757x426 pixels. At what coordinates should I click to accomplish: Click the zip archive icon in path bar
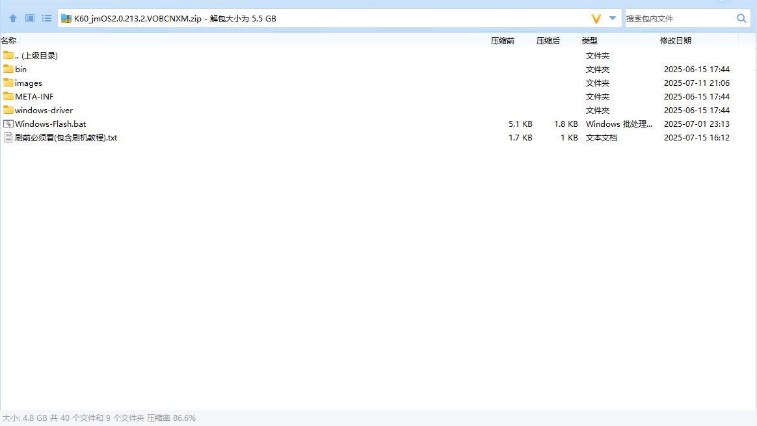(x=66, y=19)
